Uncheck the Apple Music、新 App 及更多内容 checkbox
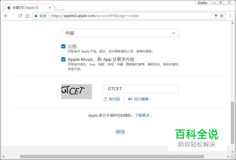This screenshot has width=236, height=160. point(64,60)
